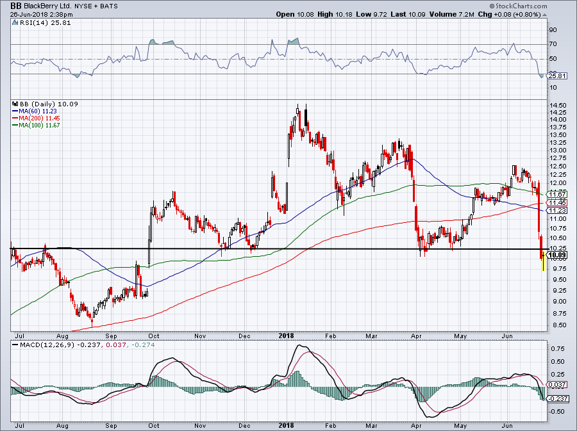Click the 11.23 blue price tag on right axis
Screen dimensions: 577x431
(557, 211)
